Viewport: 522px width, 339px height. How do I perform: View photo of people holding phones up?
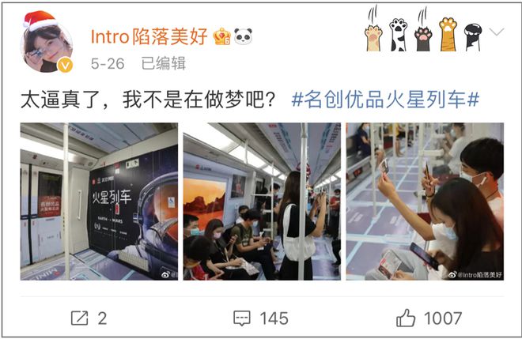(x=425, y=202)
